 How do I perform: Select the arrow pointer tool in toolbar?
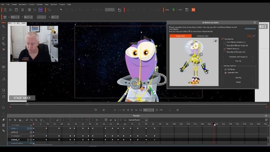coord(61,10)
